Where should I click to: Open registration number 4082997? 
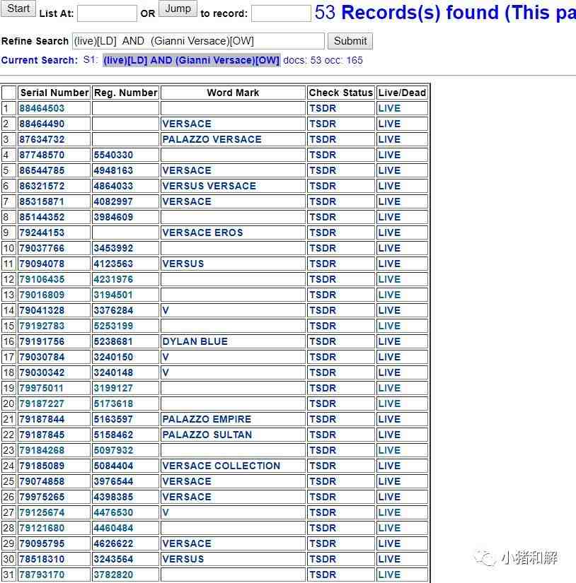point(113,201)
